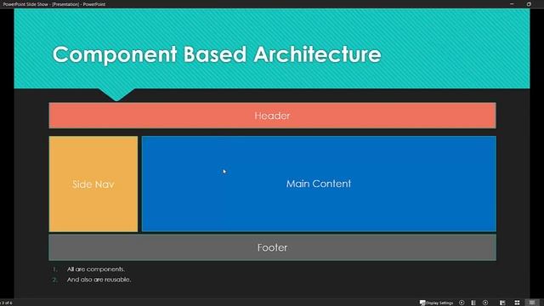Click 'And also are reusable.' bullet text
This screenshot has height=306, width=544.
(x=99, y=280)
